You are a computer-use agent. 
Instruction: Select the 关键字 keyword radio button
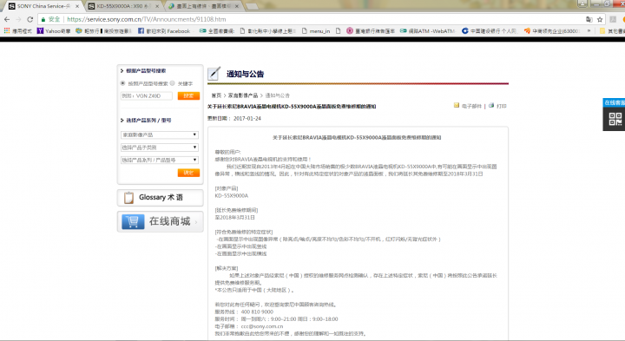point(172,83)
